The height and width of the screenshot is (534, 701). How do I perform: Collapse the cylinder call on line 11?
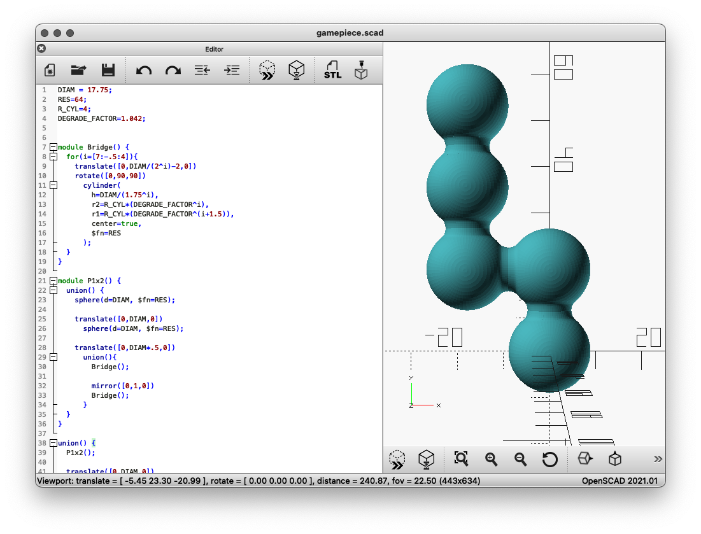click(53, 185)
